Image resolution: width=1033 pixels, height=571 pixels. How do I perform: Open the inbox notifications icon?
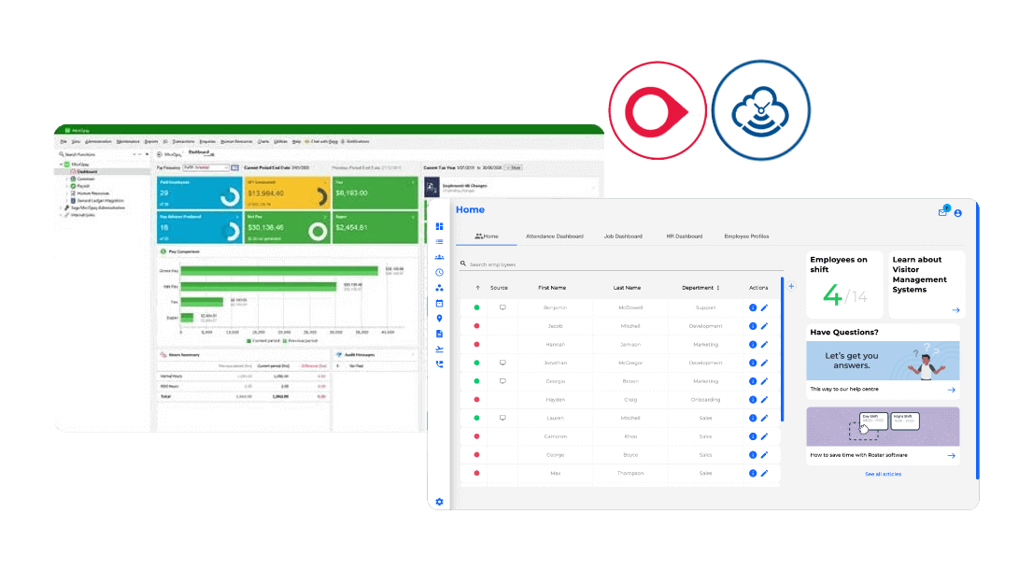943,211
